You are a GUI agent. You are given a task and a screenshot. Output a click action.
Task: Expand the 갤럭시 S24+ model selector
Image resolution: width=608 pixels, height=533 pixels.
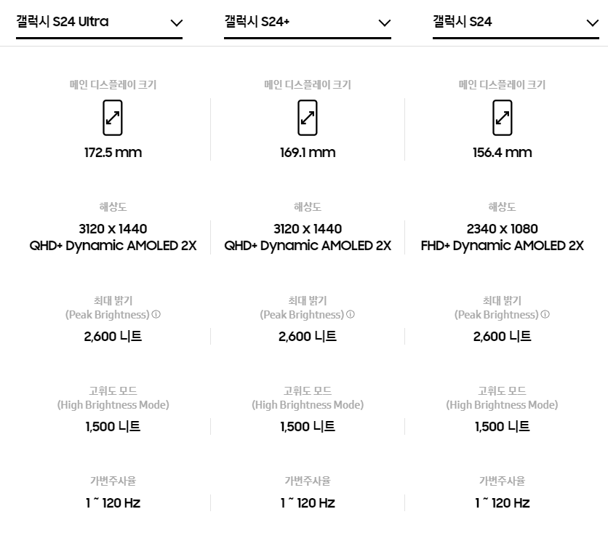307,22
